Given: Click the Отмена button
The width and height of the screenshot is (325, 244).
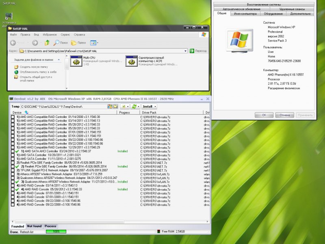Looking at the screenshot, I should (285, 115).
